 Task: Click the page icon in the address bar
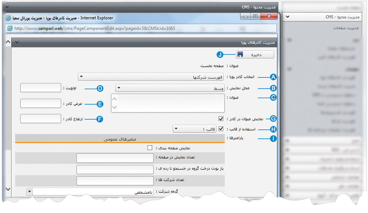click(9, 29)
